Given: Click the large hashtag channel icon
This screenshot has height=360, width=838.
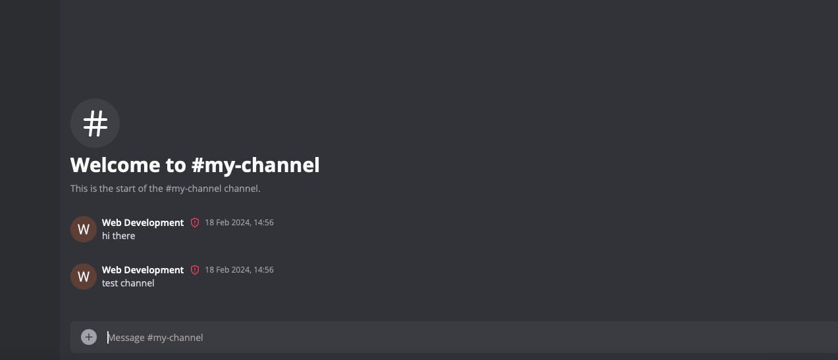Looking at the screenshot, I should point(95,124).
